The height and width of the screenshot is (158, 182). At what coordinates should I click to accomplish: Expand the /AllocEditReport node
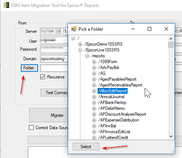pos(94,91)
